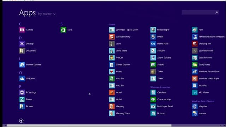The width and height of the screenshot is (226, 127).
Task: Click the 'Games' group heading
Action: coord(112,25)
